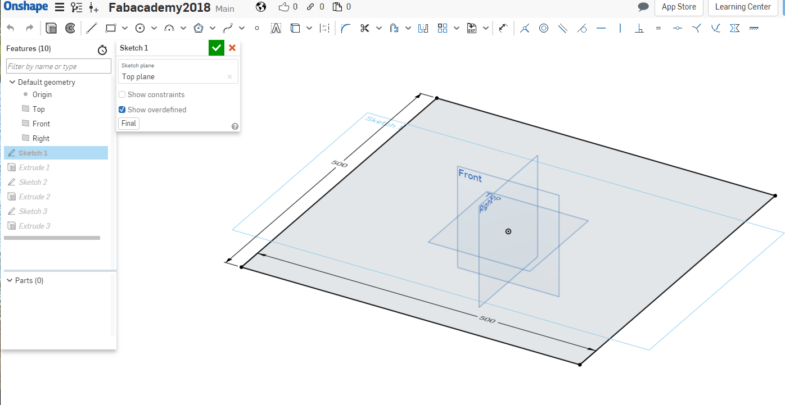The height and width of the screenshot is (405, 785).
Task: Apply the Horizontal constraint
Action: [601, 28]
